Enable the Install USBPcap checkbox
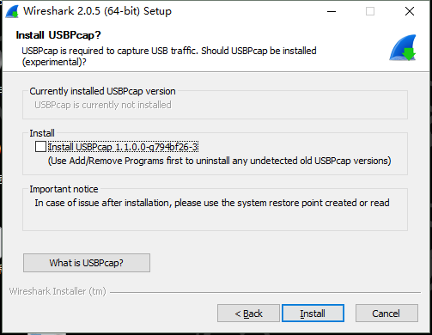432x335 pixels. [40, 147]
